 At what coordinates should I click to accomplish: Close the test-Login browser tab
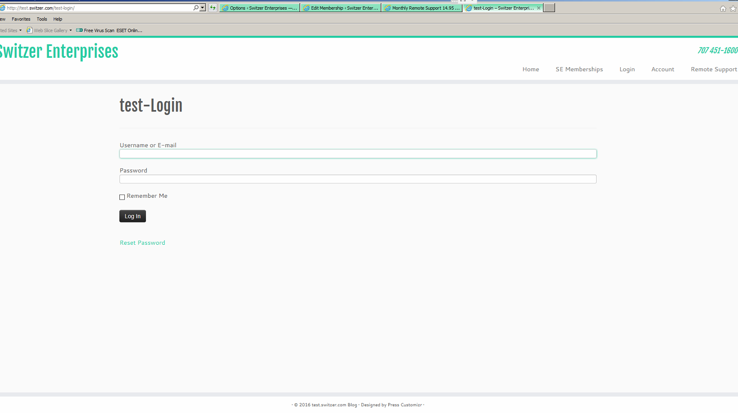coord(539,8)
